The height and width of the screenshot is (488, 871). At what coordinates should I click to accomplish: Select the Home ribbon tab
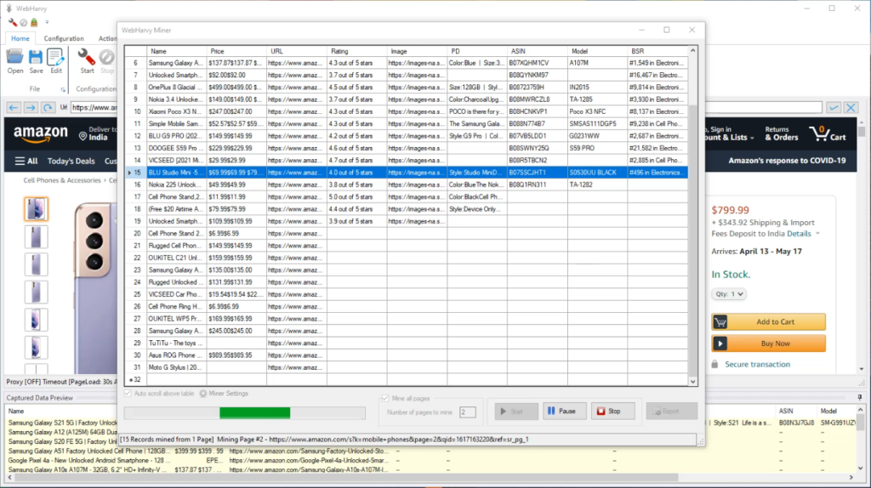coord(20,38)
